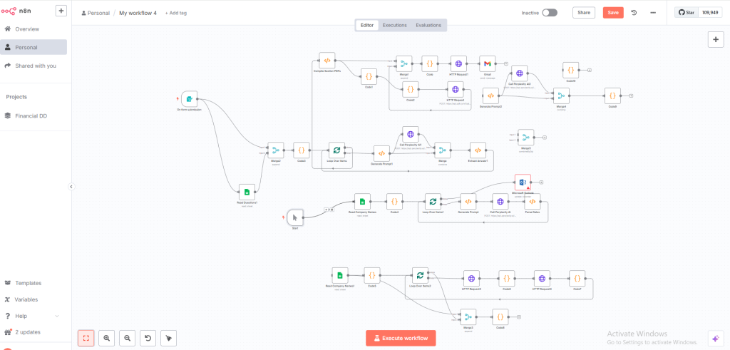Click the Save button

(x=612, y=13)
